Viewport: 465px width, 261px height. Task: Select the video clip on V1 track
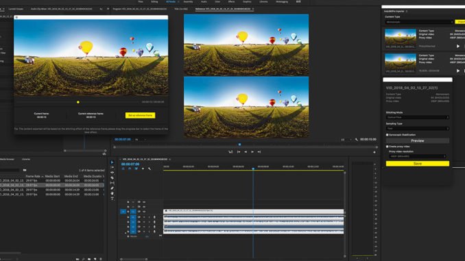pyautogui.click(x=254, y=211)
